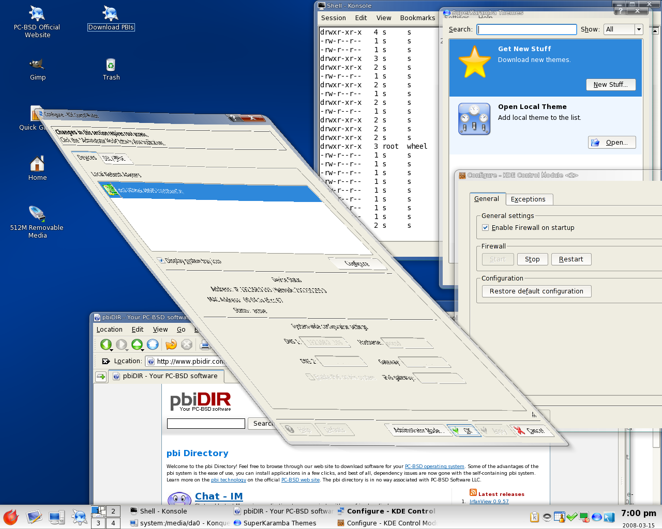Toggle Enable Firewall on startup checkbox
The width and height of the screenshot is (662, 529).
[485, 227]
